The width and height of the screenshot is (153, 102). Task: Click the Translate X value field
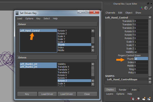click(x=141, y=21)
